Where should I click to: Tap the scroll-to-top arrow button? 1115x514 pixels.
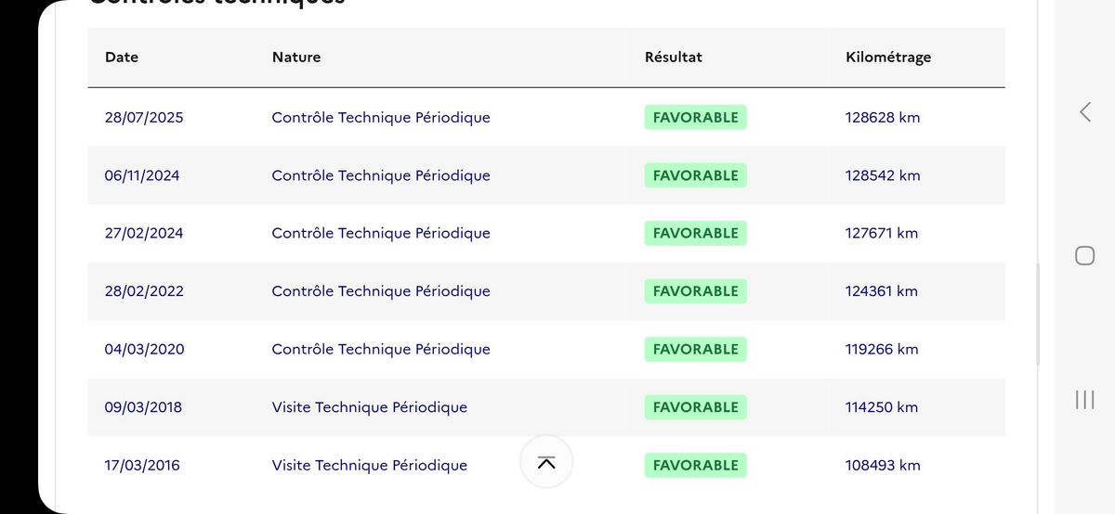[546, 462]
